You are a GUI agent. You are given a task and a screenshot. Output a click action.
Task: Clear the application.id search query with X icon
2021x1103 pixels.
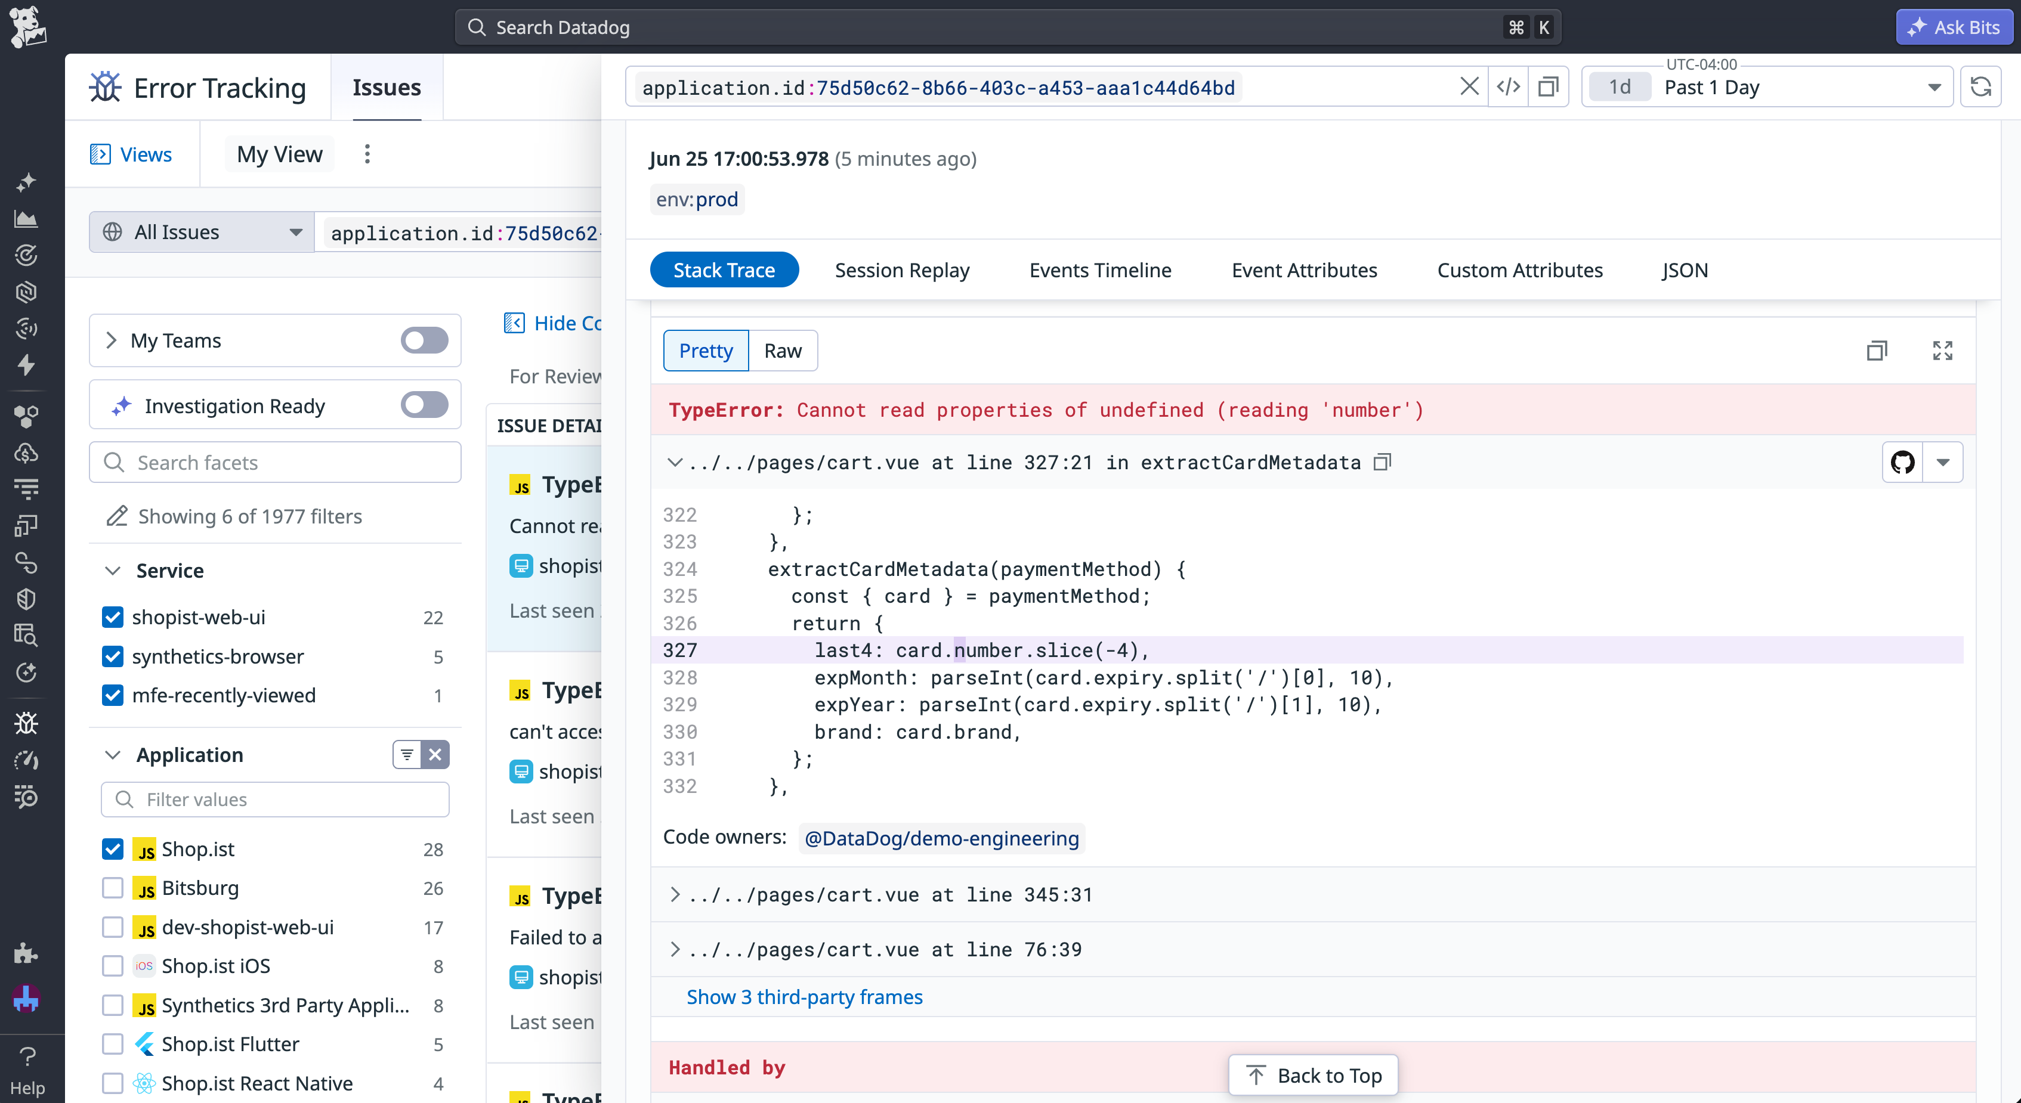click(1469, 87)
